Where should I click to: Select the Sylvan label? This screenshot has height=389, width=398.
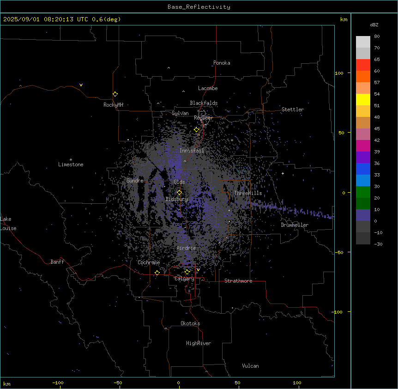point(180,113)
